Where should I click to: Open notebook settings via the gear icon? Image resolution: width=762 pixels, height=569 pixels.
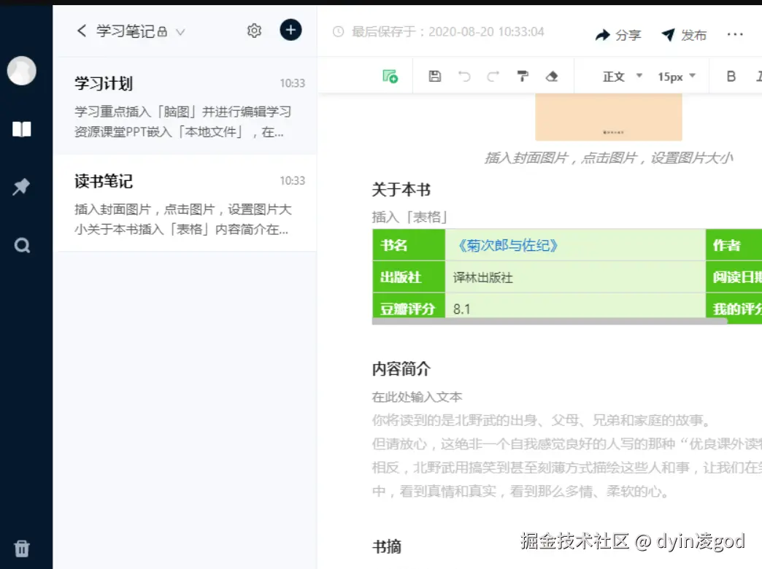pyautogui.click(x=254, y=31)
